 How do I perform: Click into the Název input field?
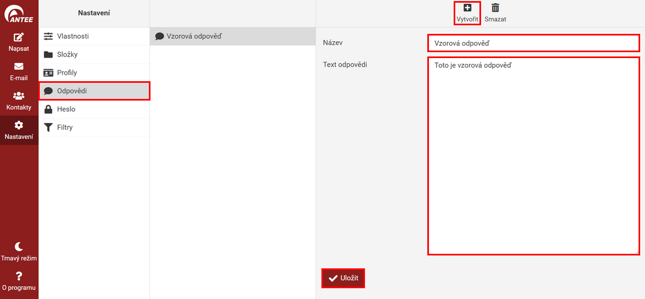pyautogui.click(x=533, y=43)
